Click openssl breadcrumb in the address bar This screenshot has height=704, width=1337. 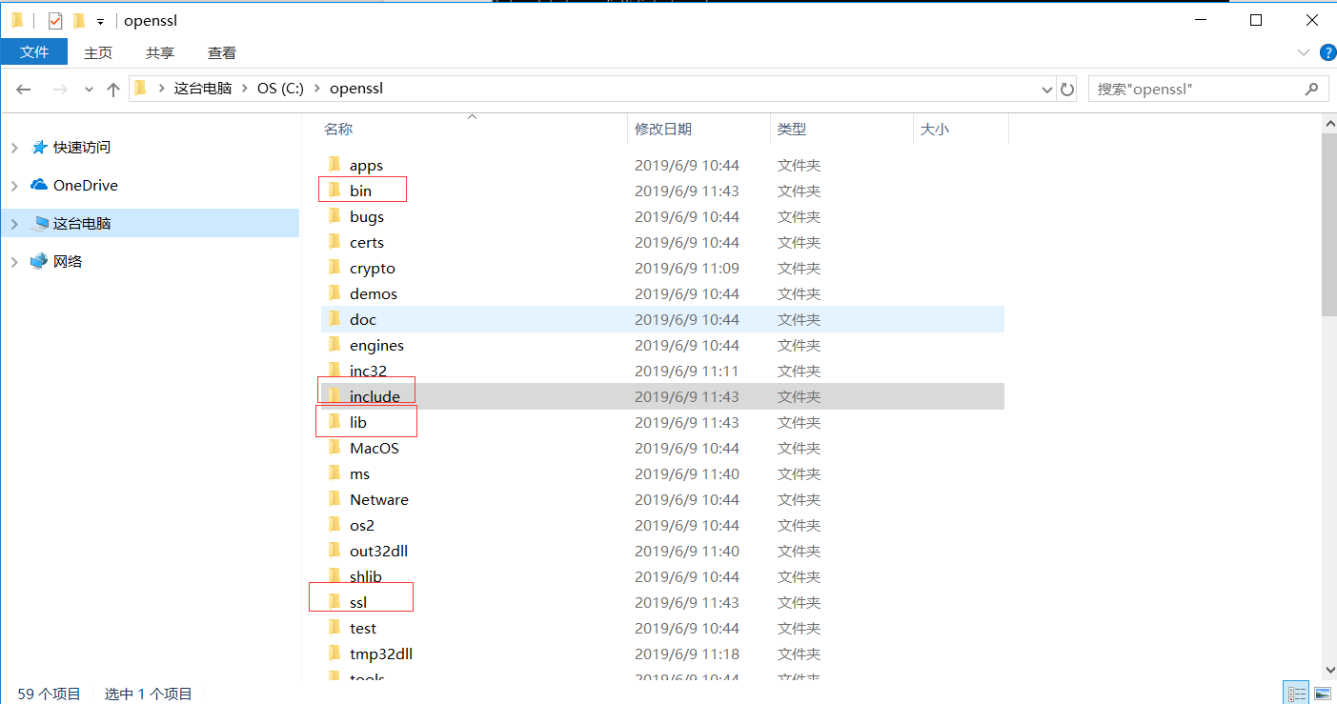coord(355,89)
